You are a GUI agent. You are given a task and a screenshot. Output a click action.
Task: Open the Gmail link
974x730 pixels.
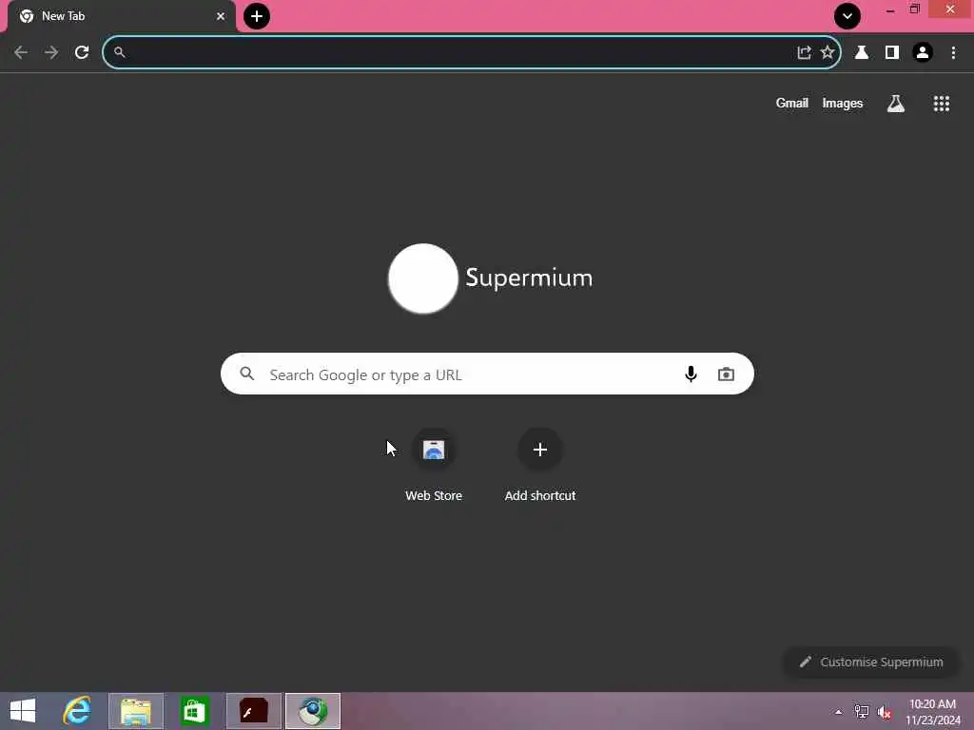tap(792, 103)
